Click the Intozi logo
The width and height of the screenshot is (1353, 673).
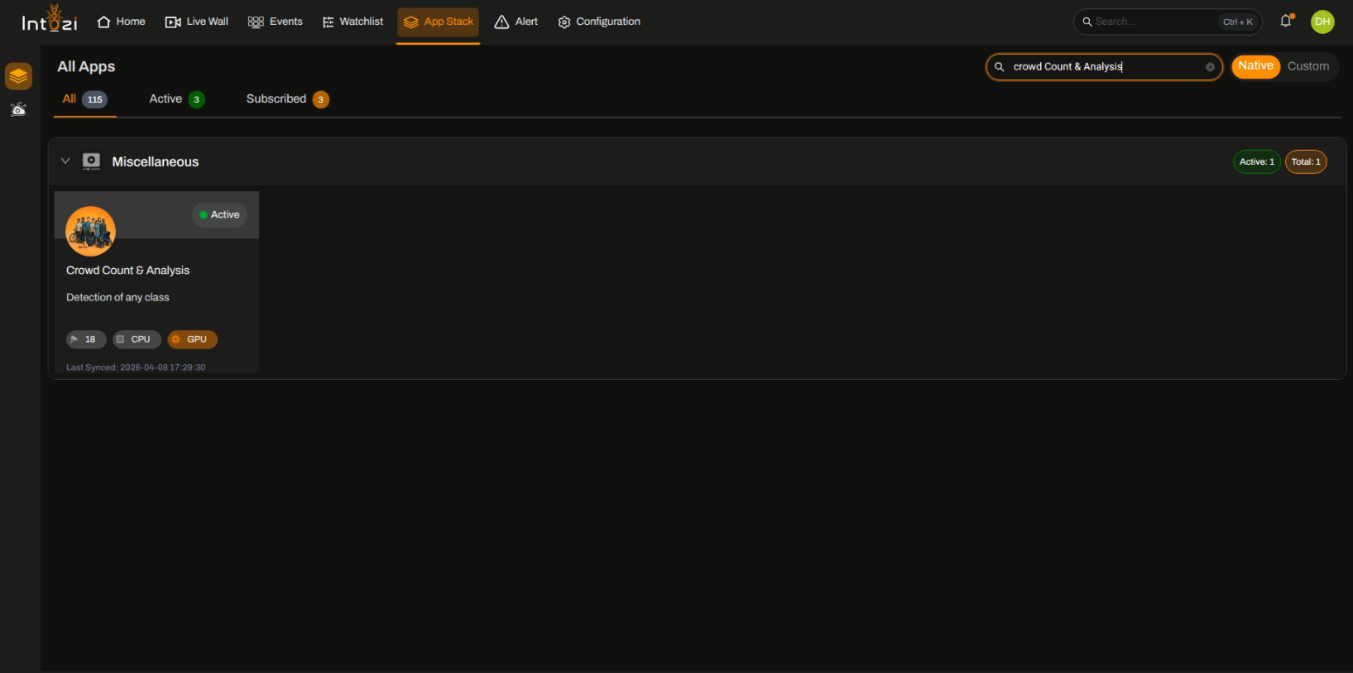(50, 19)
